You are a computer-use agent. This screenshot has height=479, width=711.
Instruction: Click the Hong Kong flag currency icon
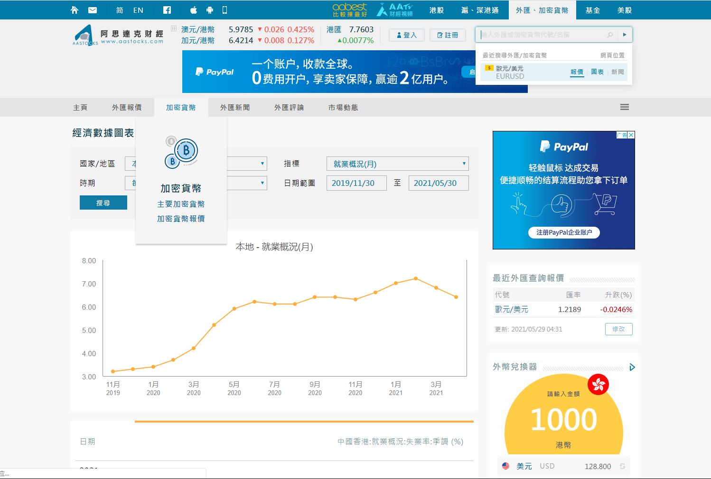[598, 384]
